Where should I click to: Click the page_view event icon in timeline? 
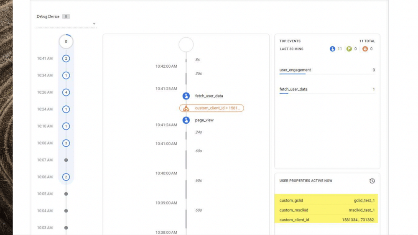click(x=186, y=120)
